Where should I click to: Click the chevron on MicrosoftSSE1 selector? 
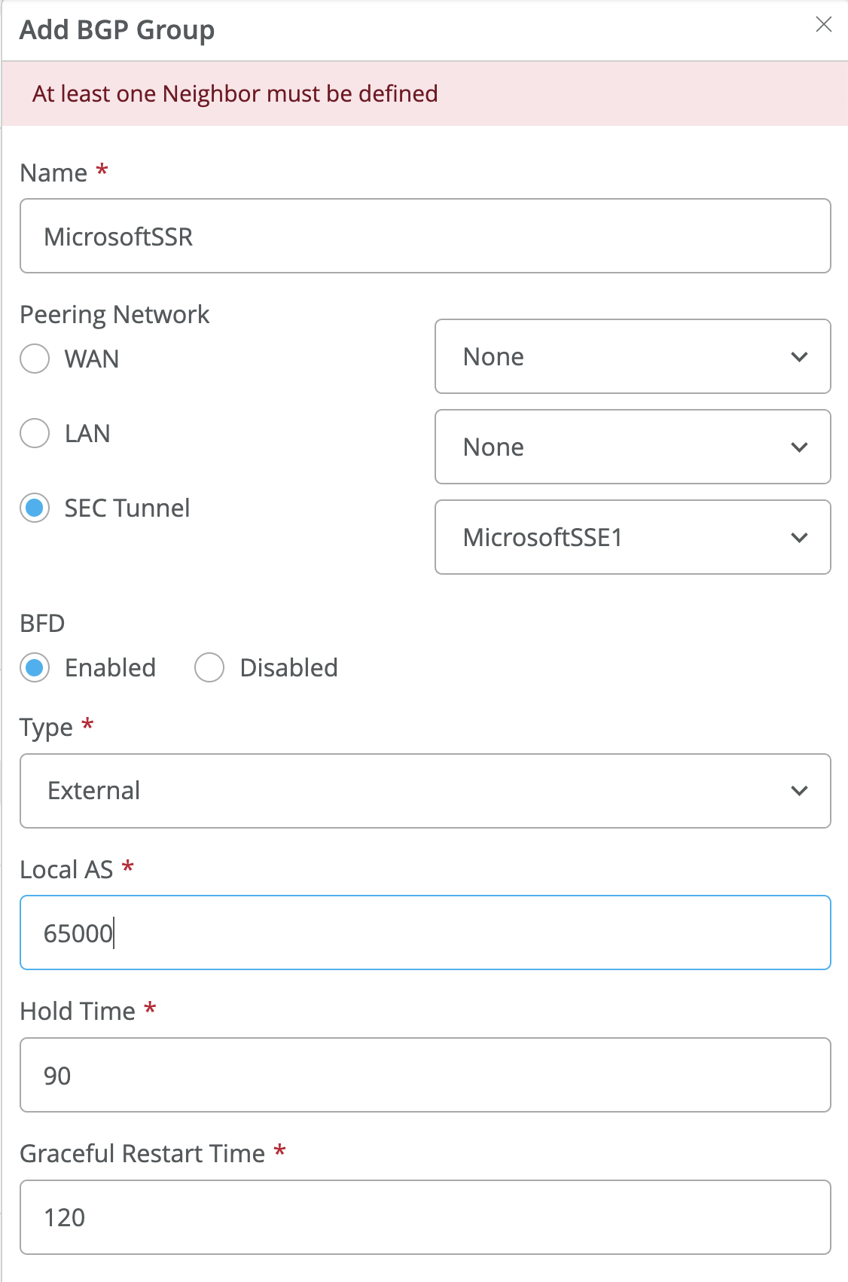pyautogui.click(x=799, y=538)
